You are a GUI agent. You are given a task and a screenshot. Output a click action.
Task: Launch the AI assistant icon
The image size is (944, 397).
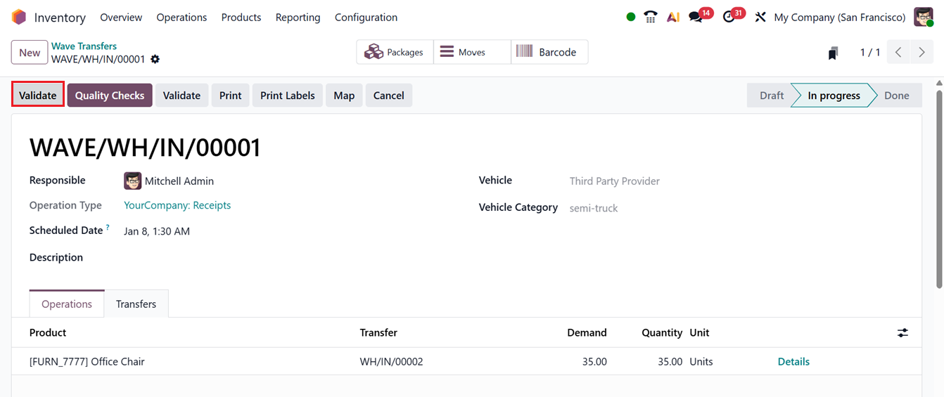click(x=673, y=17)
